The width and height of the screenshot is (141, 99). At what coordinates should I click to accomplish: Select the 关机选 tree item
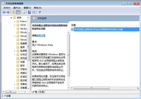point(24,58)
